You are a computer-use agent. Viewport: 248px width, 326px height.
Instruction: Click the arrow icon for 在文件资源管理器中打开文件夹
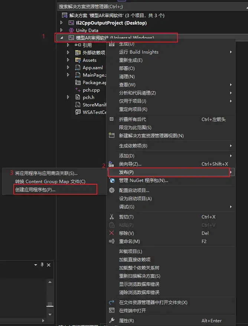tap(111, 302)
